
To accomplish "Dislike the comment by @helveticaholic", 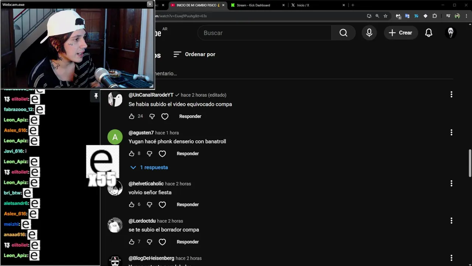I will (x=149, y=205).
